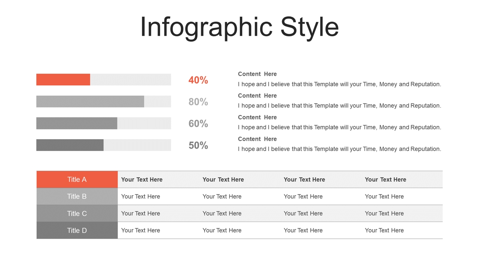Viewport: 478px width, 269px height.
Task: Click the first Content Here heading
Action: click(x=257, y=74)
